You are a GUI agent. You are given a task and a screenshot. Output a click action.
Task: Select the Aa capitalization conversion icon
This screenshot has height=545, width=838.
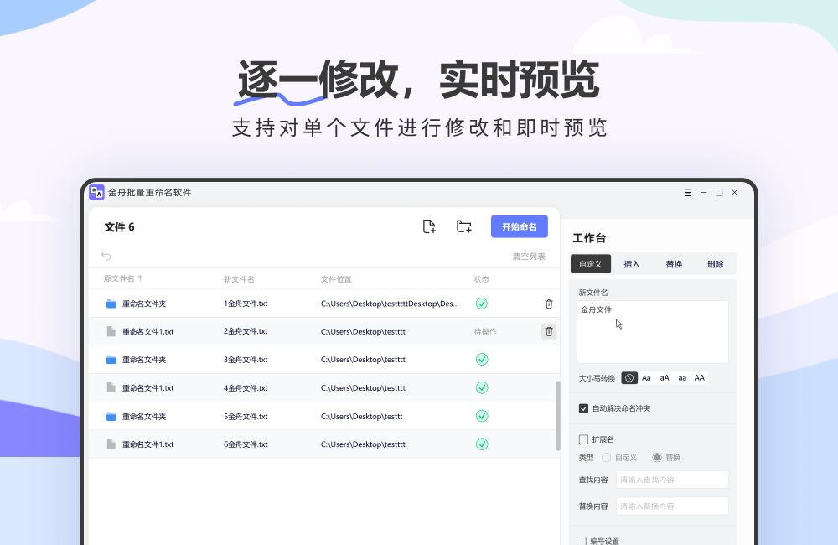(x=646, y=377)
